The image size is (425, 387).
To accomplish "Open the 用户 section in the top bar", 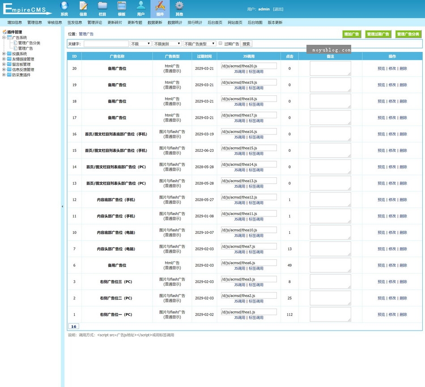I will pos(140,9).
